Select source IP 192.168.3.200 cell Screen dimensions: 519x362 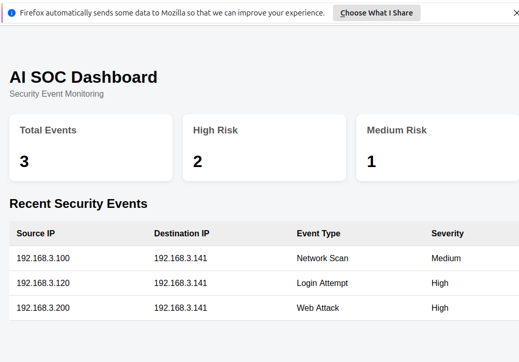click(x=43, y=308)
